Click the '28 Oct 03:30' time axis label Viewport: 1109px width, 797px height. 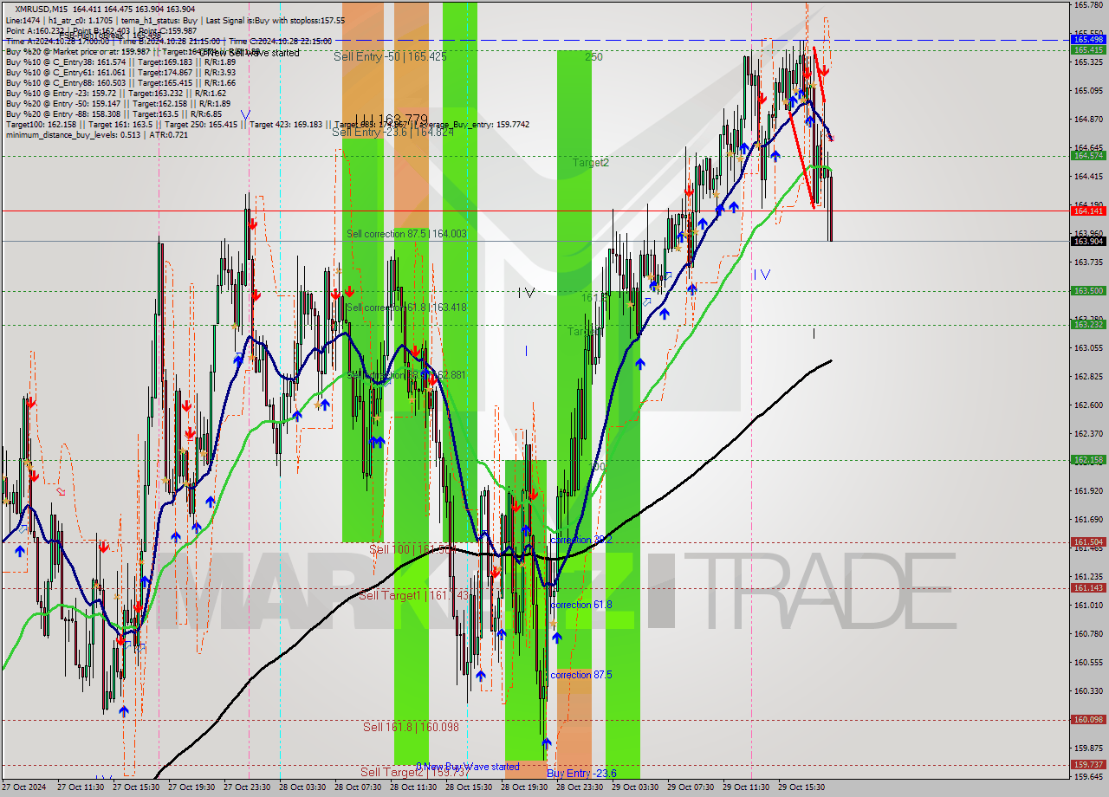pyautogui.click(x=303, y=787)
